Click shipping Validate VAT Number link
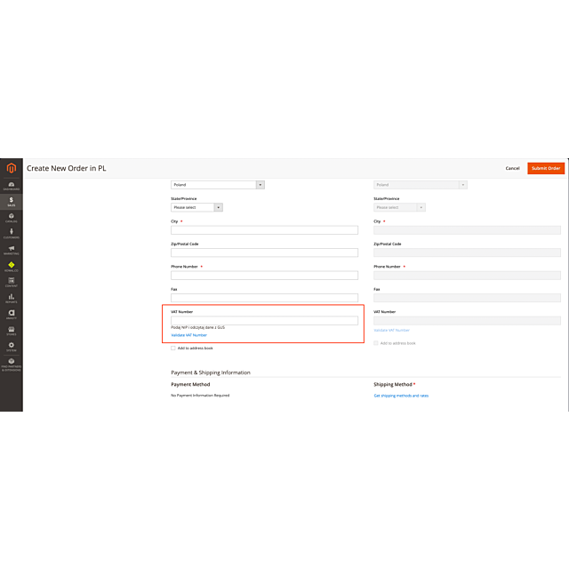The width and height of the screenshot is (569, 569). (391, 330)
